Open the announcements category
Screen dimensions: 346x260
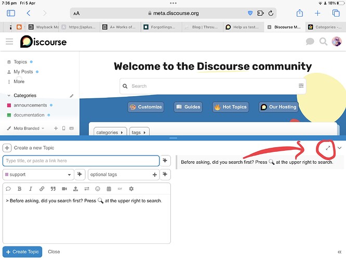click(30, 106)
